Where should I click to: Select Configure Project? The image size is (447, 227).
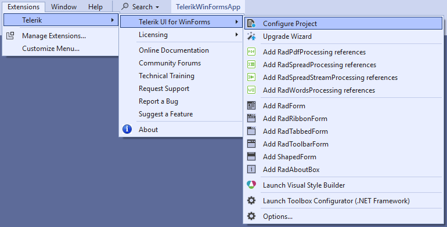tap(344, 23)
